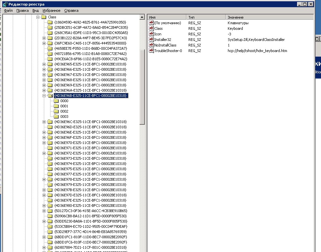
Task: Click folder icon of {48721B56-6795-11D2...}
Action: 50,54
